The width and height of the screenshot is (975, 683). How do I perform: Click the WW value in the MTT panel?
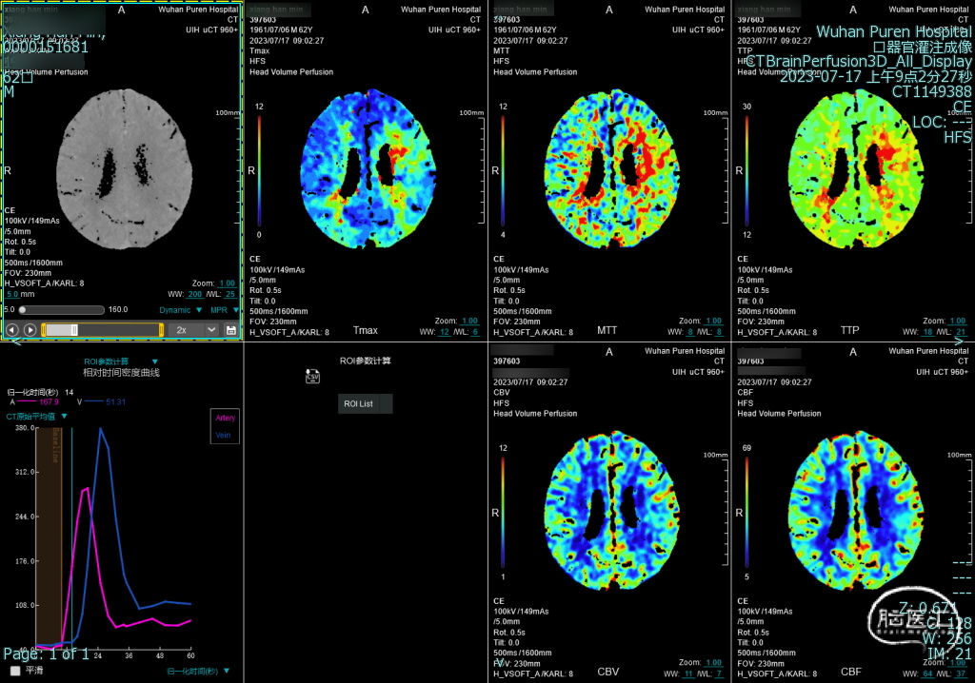click(x=689, y=332)
